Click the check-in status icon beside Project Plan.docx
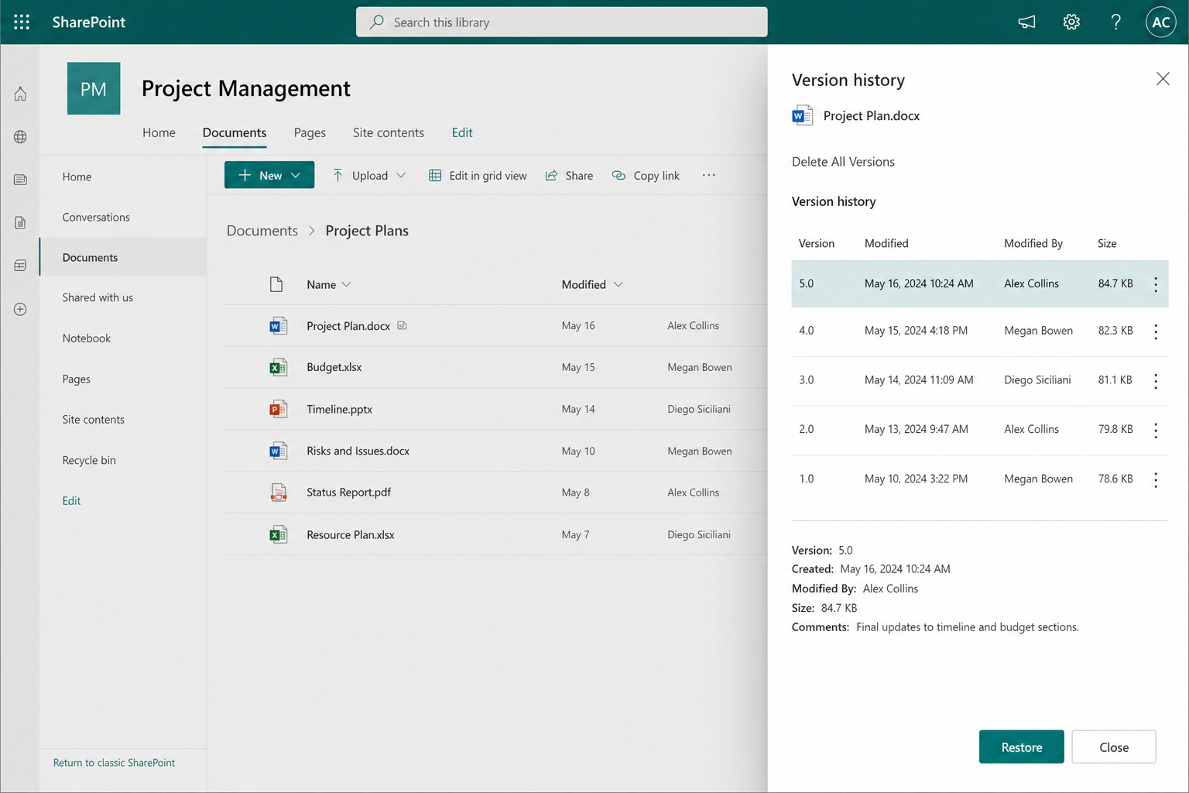The height and width of the screenshot is (793, 1189). point(402,325)
